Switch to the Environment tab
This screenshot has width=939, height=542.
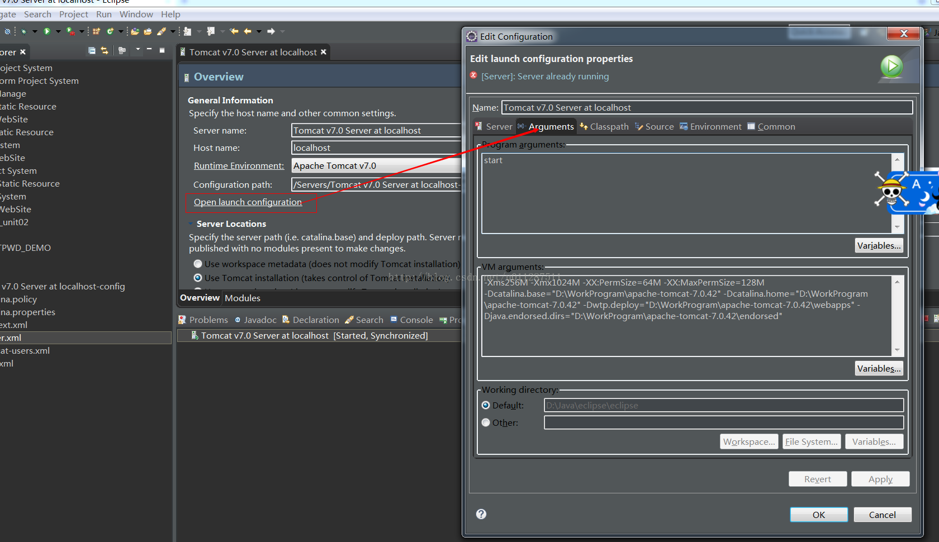pos(710,126)
